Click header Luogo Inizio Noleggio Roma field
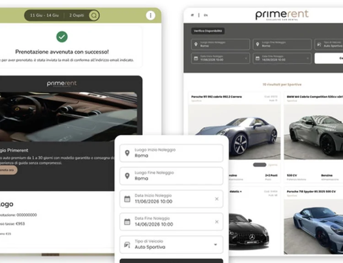 pyautogui.click(x=220, y=44)
